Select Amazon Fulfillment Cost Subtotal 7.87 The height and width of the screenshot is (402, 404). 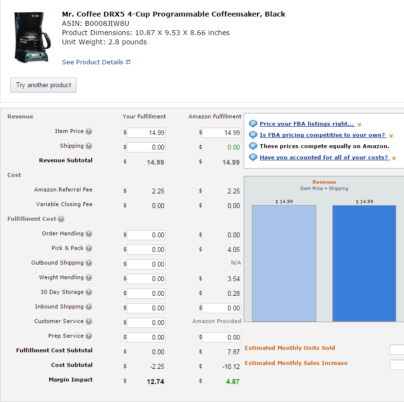(233, 352)
